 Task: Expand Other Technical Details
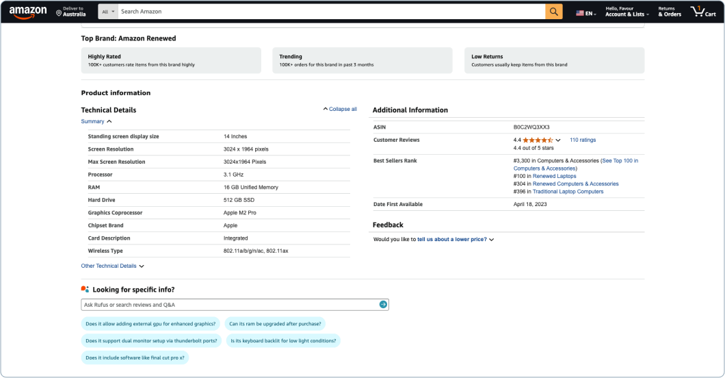112,266
